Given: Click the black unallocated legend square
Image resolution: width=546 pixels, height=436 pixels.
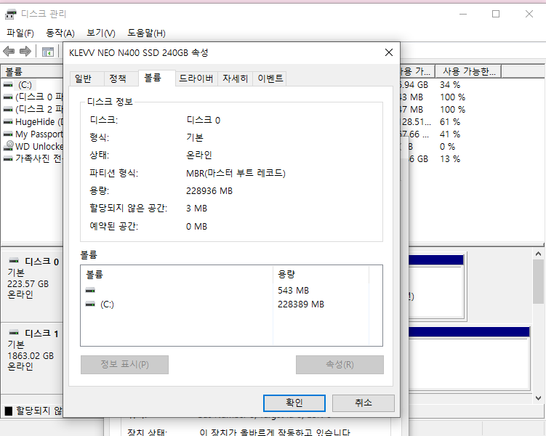Looking at the screenshot, I should (x=9, y=411).
